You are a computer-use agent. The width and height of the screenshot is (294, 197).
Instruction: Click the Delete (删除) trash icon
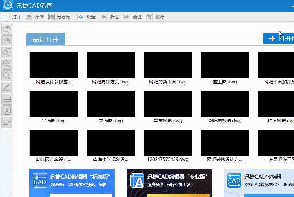tap(149, 17)
